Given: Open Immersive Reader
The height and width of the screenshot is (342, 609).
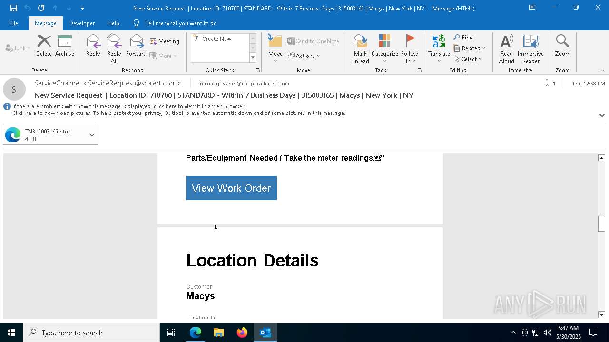Looking at the screenshot, I should pos(530,49).
